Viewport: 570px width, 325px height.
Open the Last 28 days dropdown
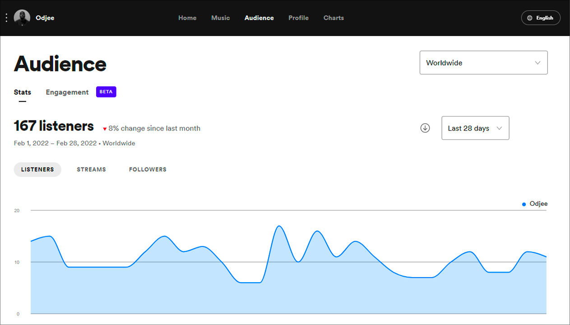click(x=475, y=128)
